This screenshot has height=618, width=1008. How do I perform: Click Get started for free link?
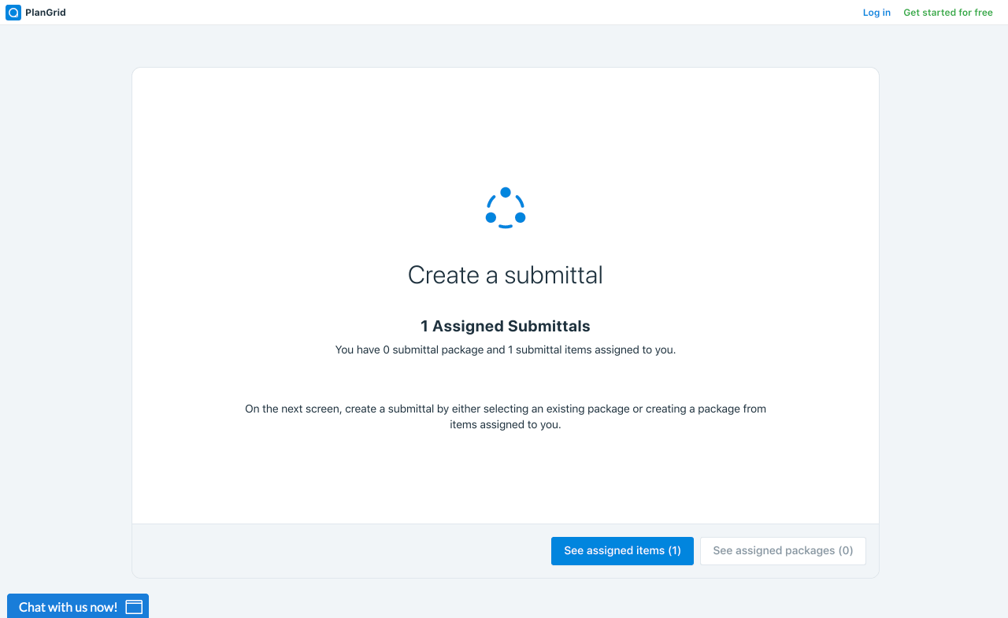pyautogui.click(x=948, y=13)
